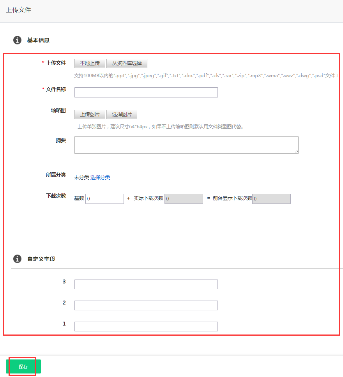The width and height of the screenshot is (343, 377).
Task: Focus the 文件名称 text input
Action: tap(146, 92)
